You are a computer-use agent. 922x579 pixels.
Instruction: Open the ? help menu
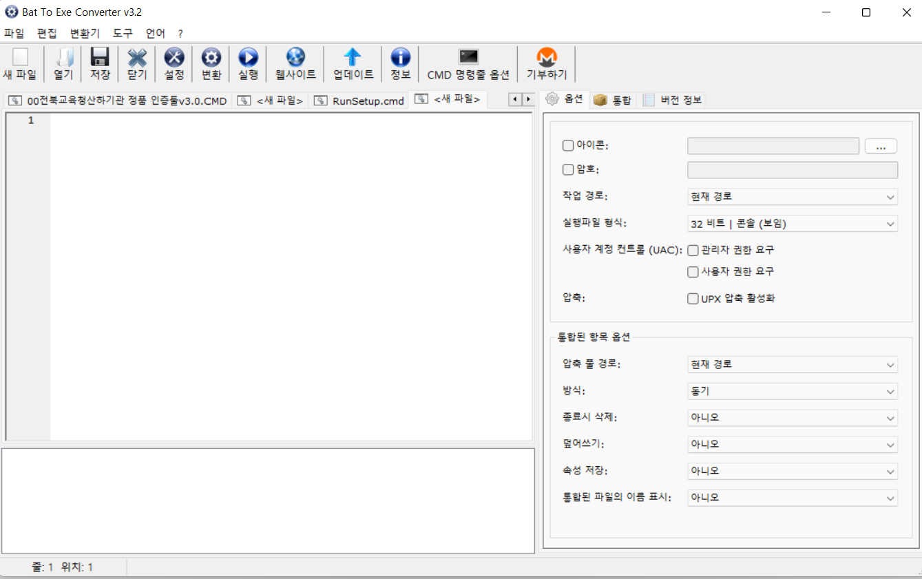click(180, 33)
